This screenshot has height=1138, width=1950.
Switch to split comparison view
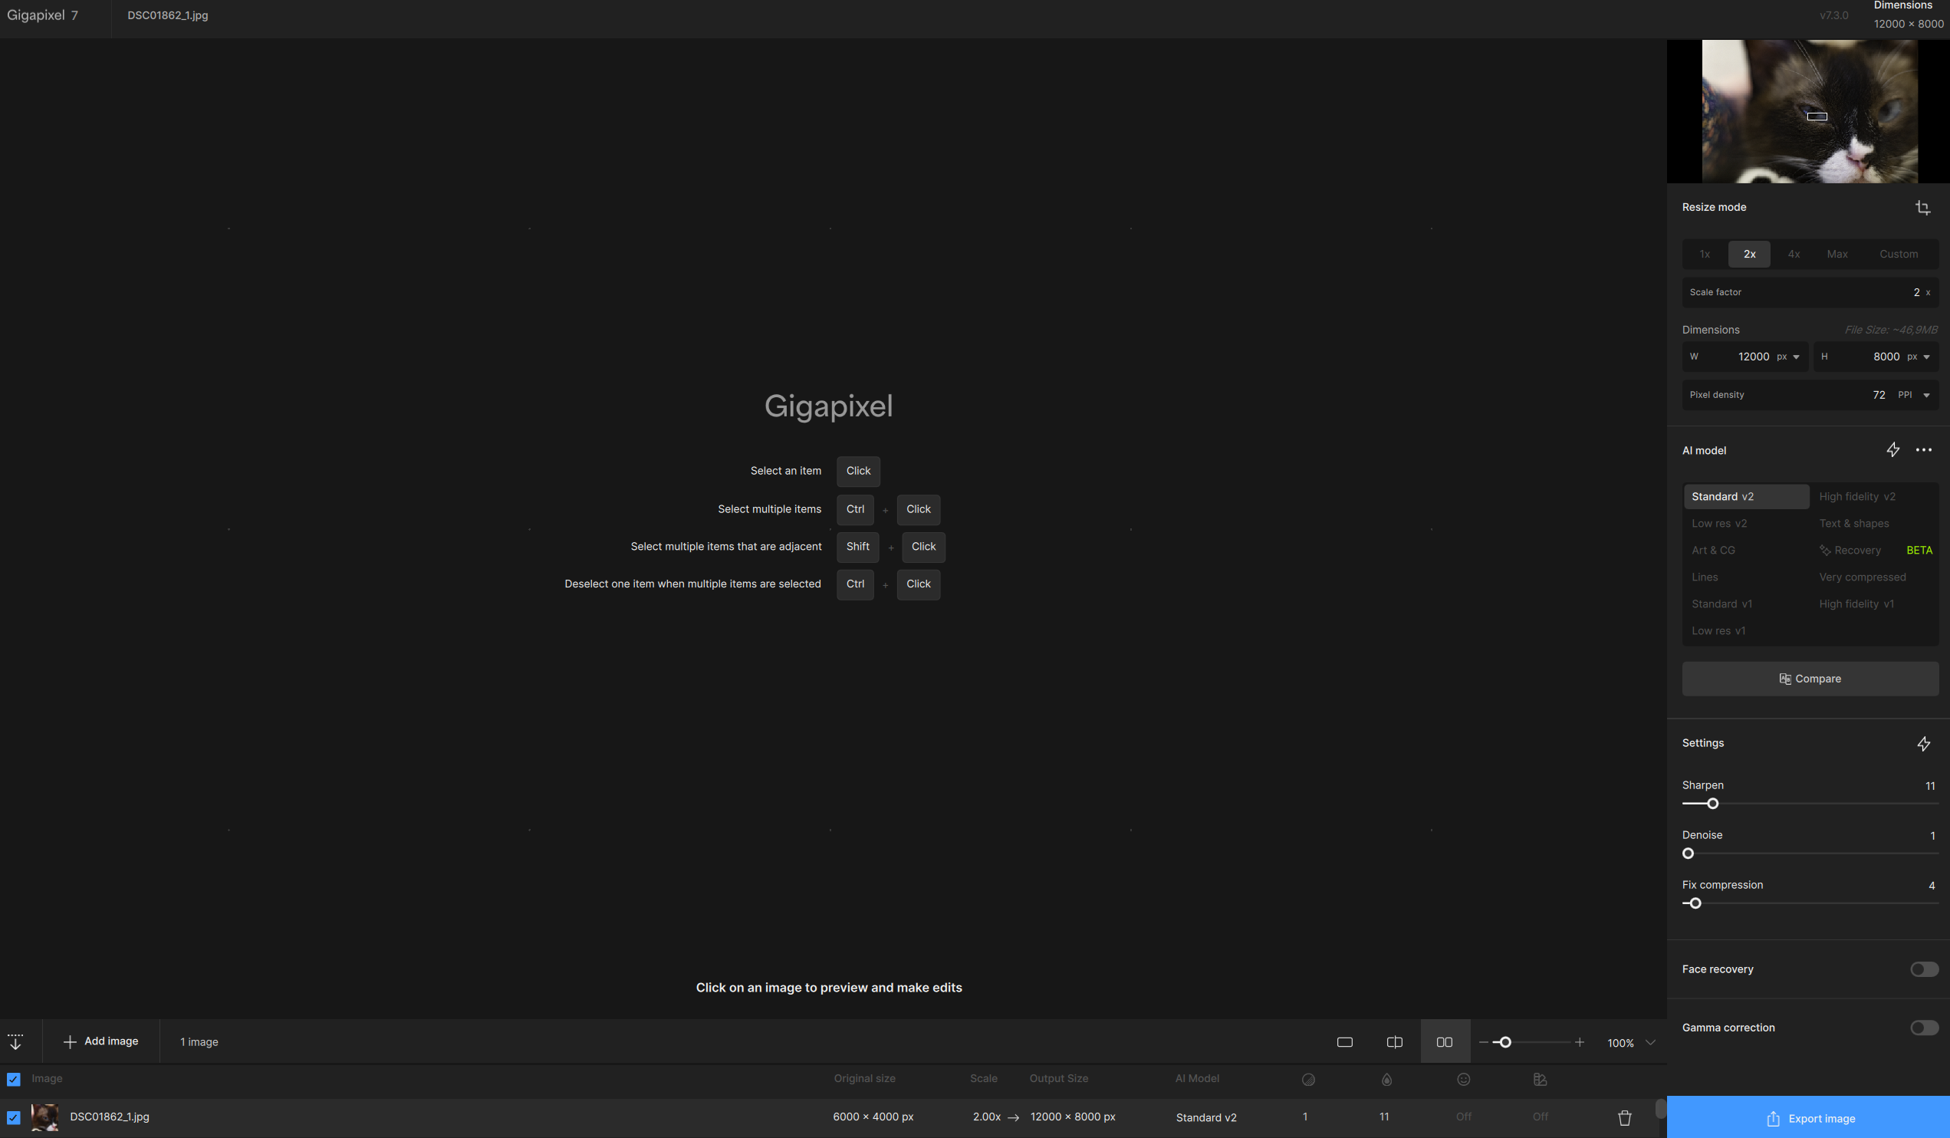pyautogui.click(x=1394, y=1042)
